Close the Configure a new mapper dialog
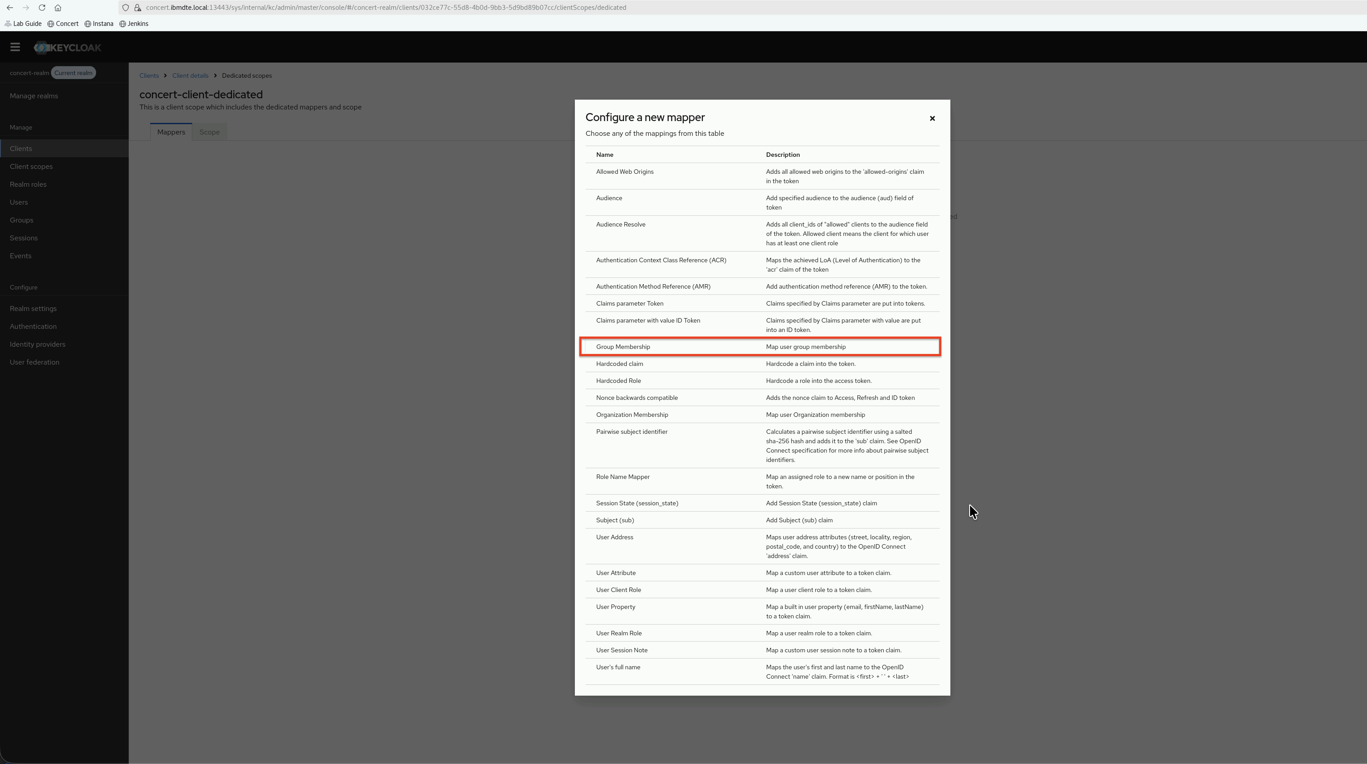This screenshot has width=1367, height=764. pos(932,118)
